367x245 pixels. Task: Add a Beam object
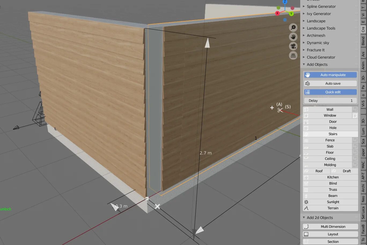point(331,196)
